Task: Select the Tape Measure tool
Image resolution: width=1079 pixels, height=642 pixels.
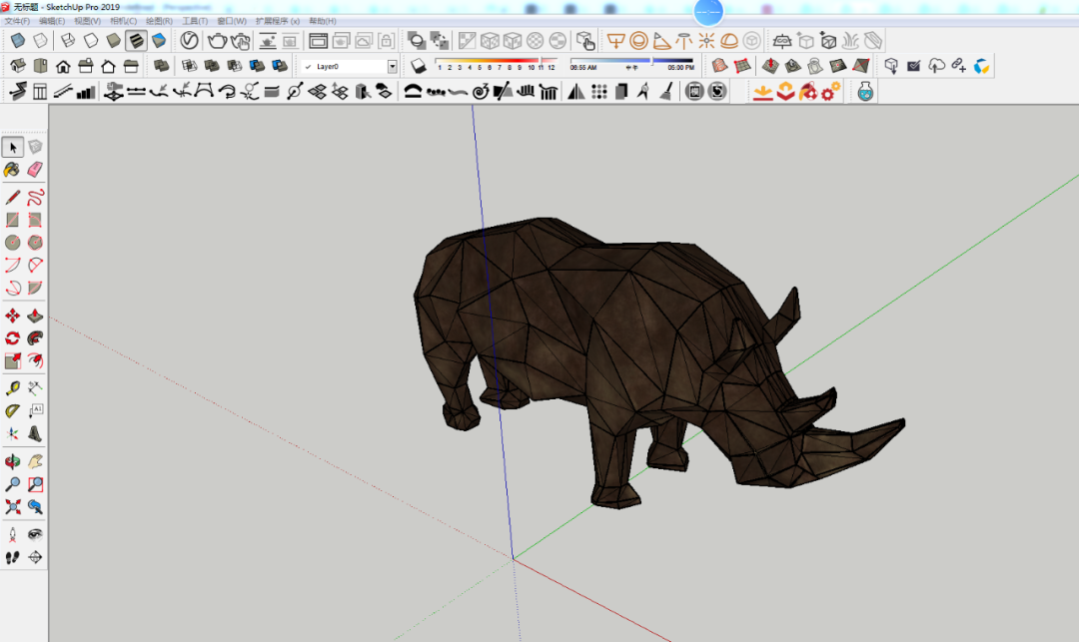Action: pyautogui.click(x=12, y=385)
